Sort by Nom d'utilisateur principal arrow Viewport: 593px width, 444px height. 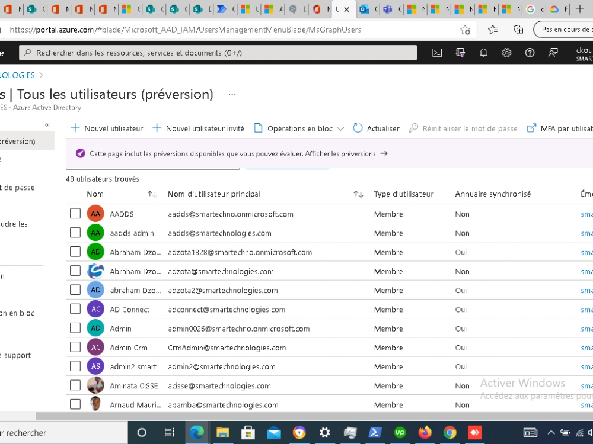click(358, 194)
